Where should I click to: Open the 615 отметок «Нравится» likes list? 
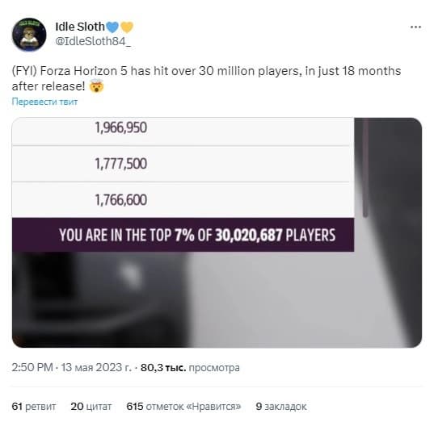tap(183, 406)
